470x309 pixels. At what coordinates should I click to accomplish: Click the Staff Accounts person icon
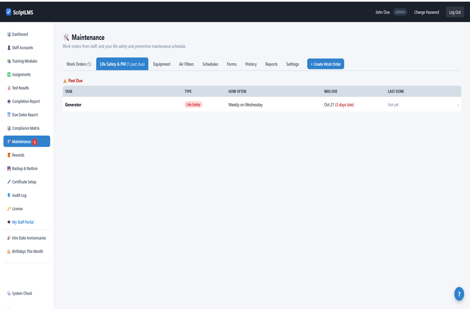click(x=9, y=48)
